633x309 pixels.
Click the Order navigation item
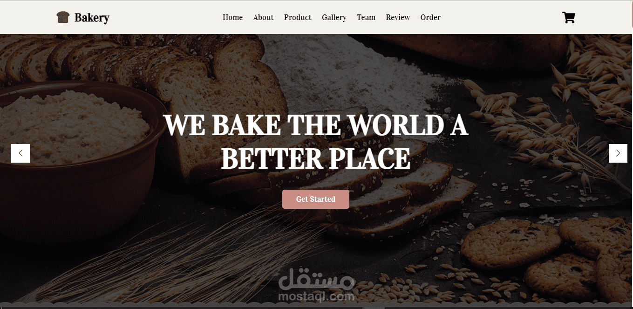click(x=430, y=17)
